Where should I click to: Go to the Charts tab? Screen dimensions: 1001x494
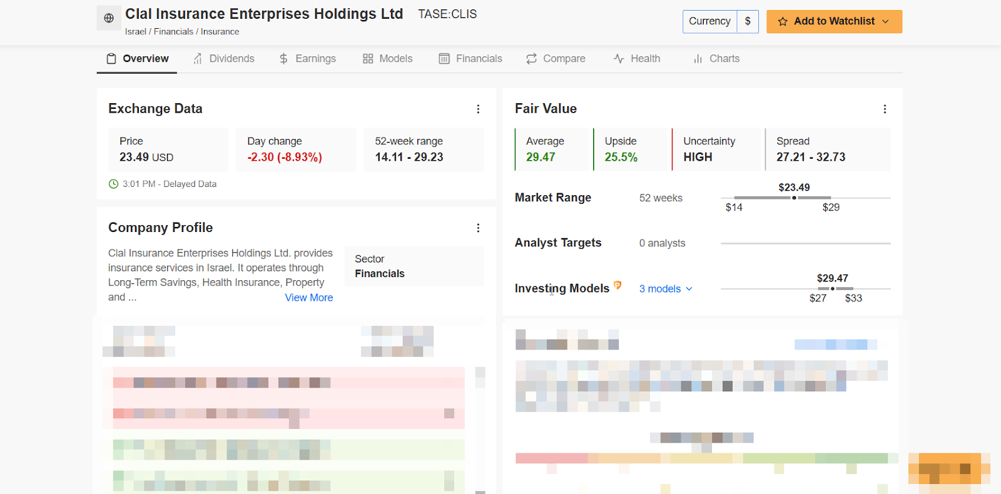716,59
